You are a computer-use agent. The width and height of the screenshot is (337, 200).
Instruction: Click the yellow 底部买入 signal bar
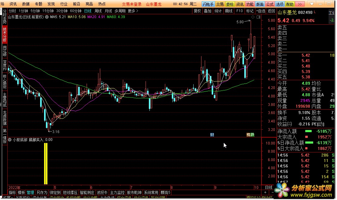pos(46,164)
